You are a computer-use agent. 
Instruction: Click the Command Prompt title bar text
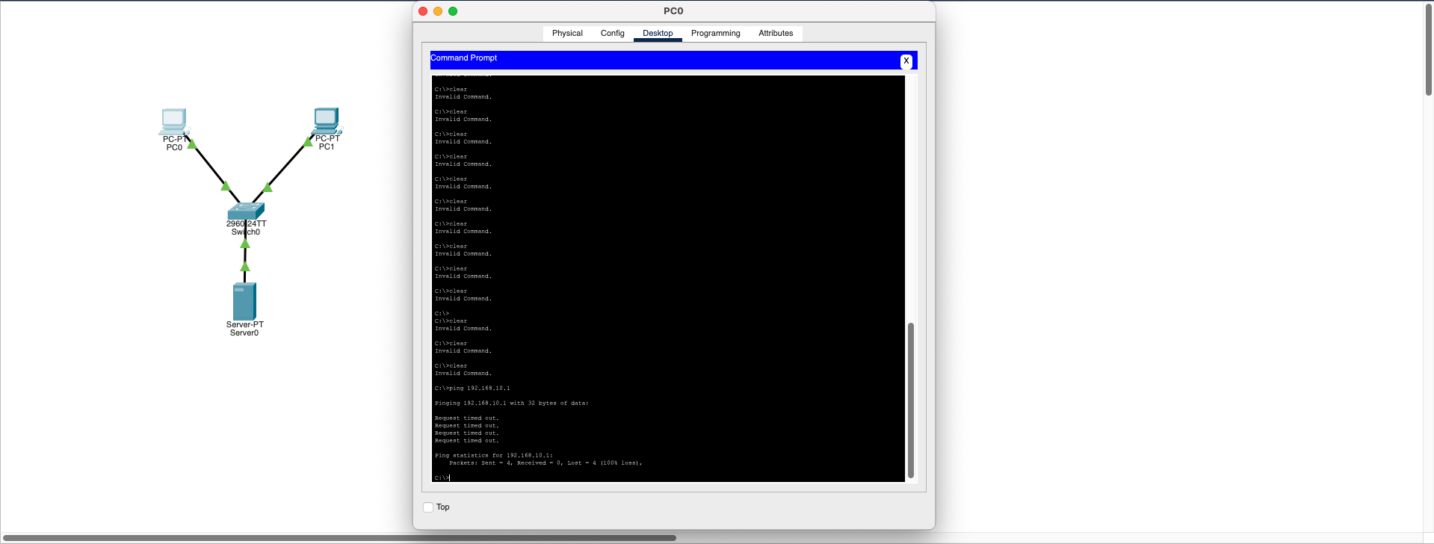[463, 58]
